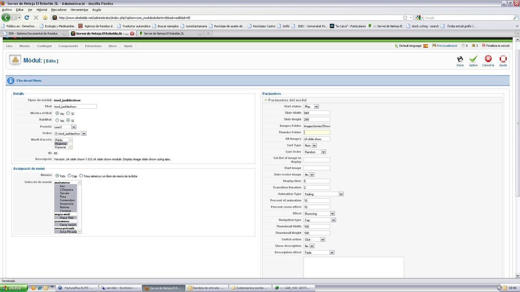Viewport: 520px width, 292px height.
Task: Click the Thumbs Folder input field
Action: (317, 133)
